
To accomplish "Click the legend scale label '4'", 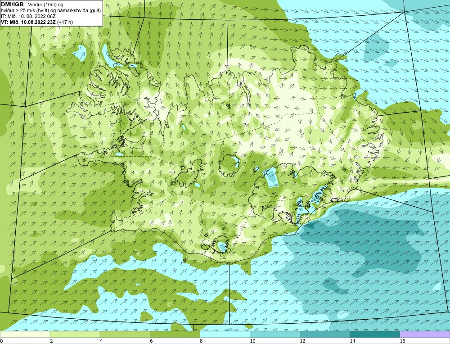I will coord(101,341).
